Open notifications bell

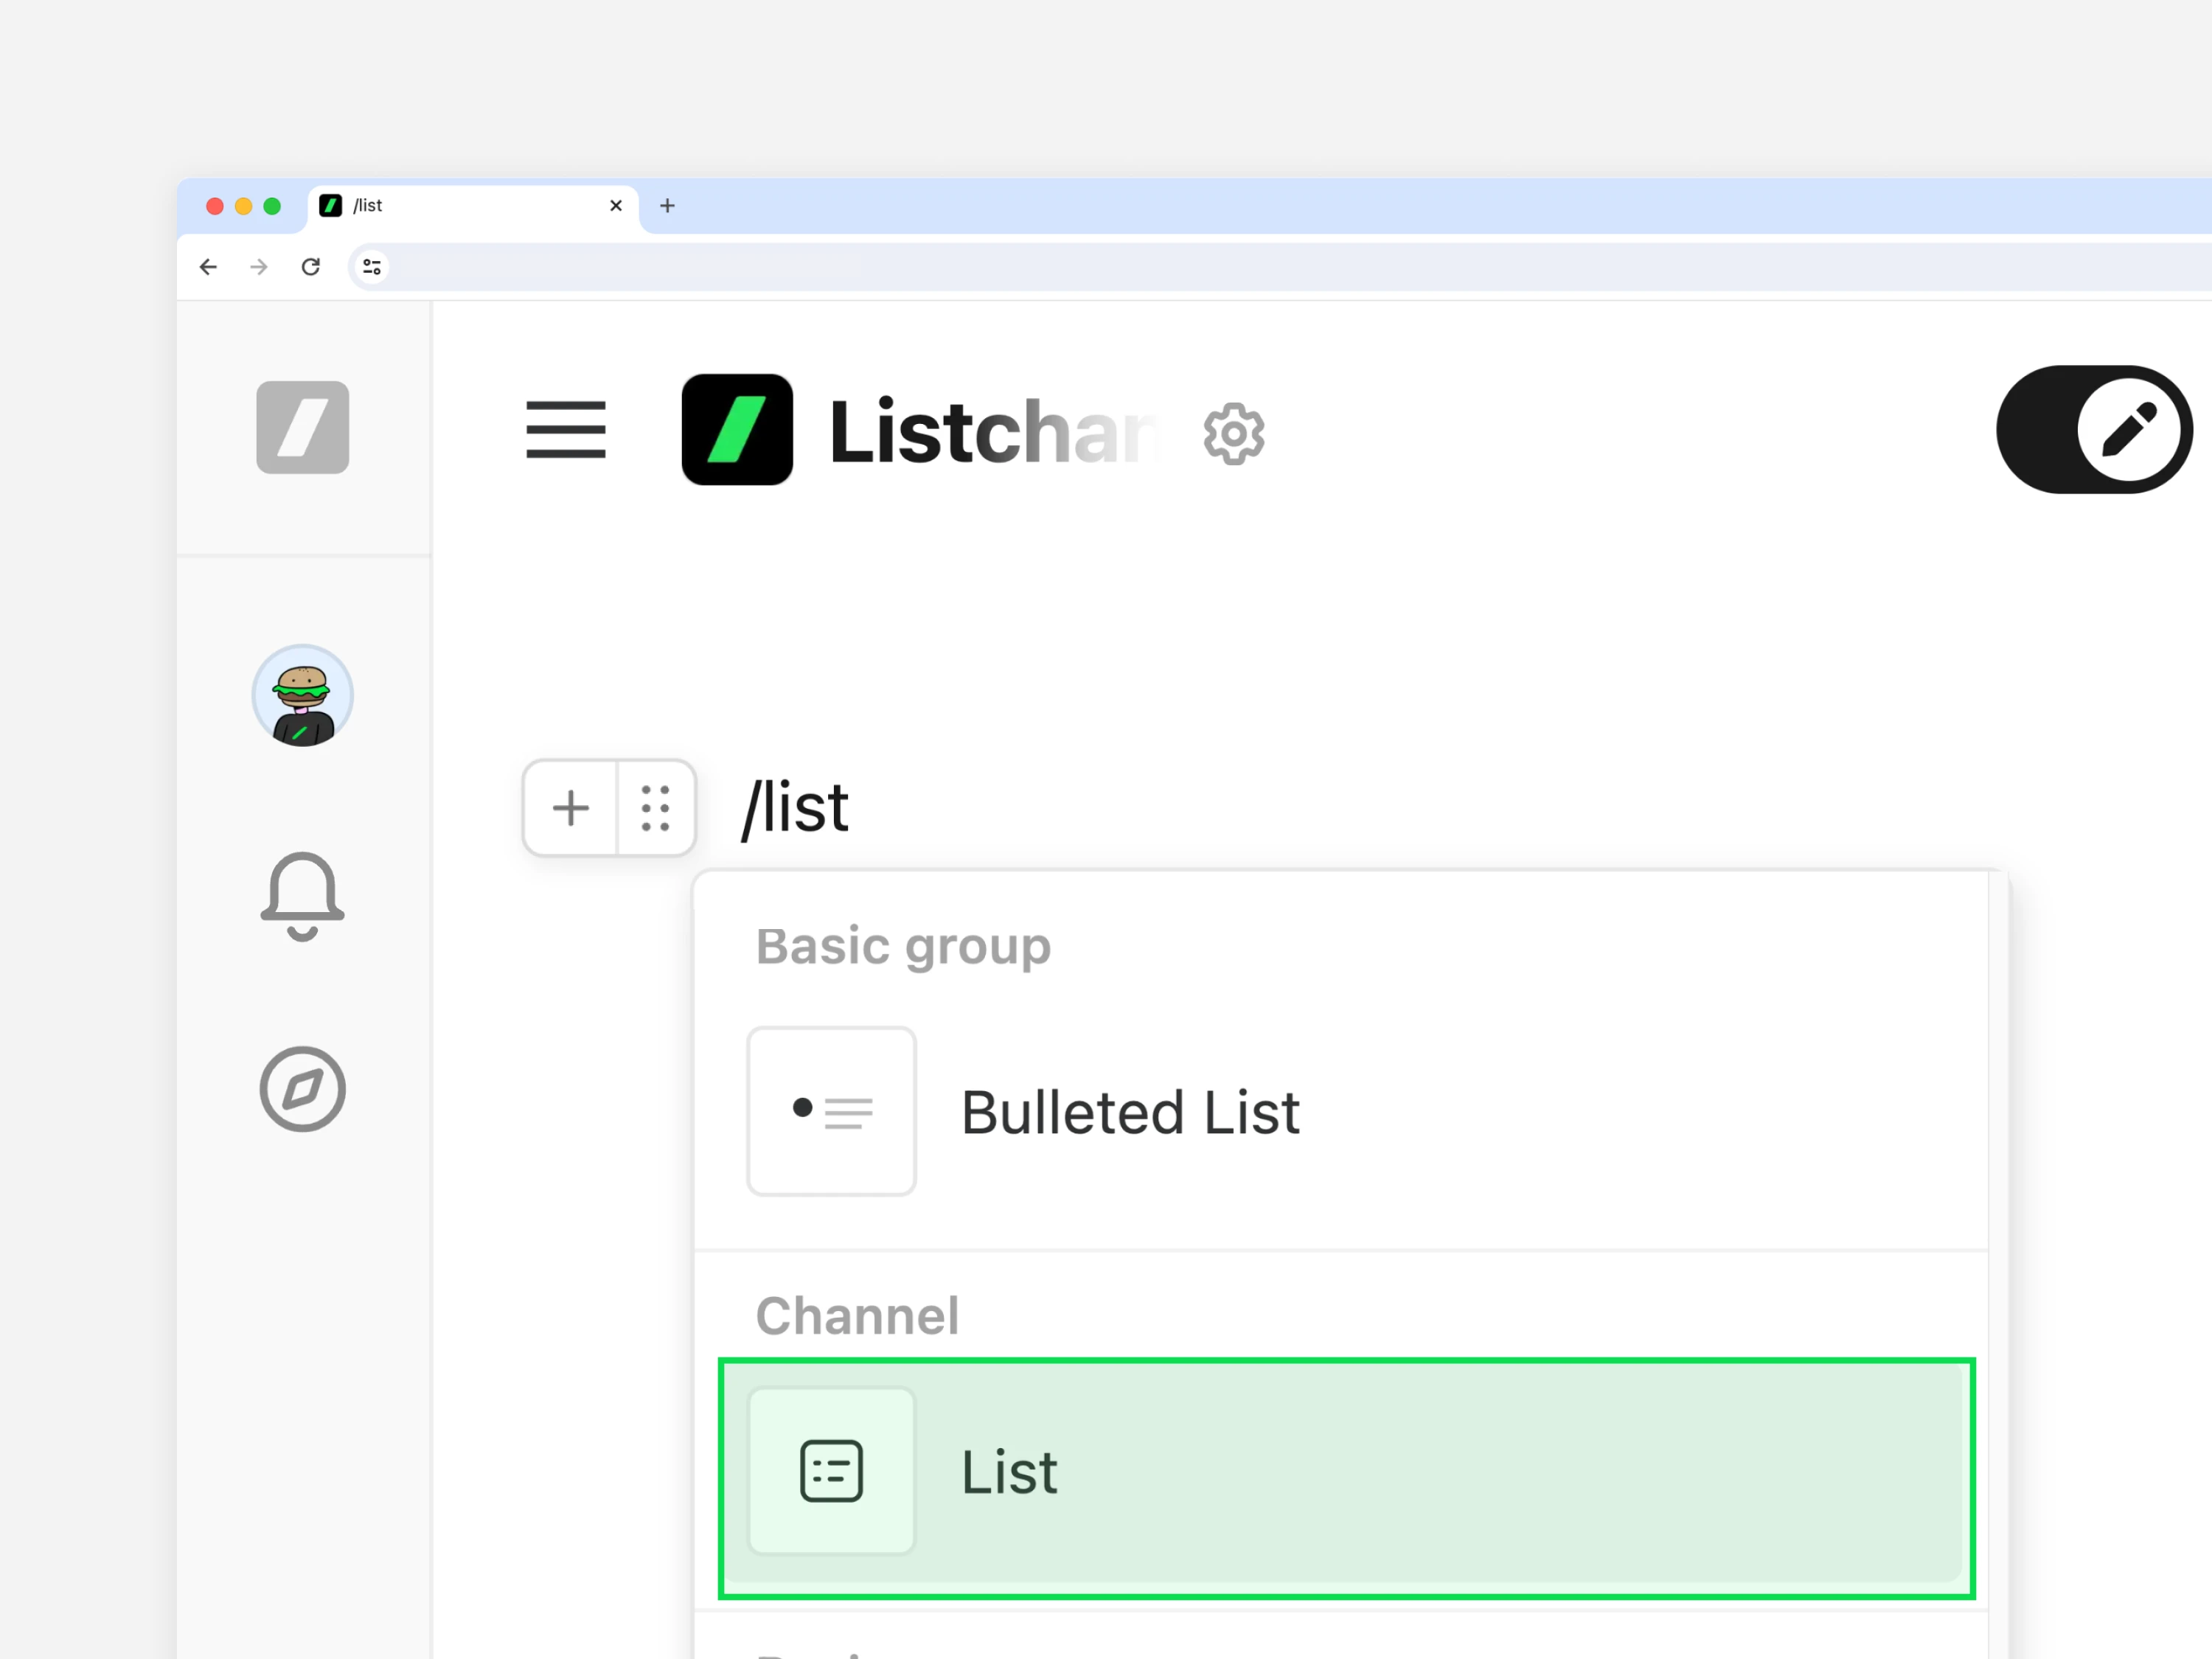click(x=302, y=897)
